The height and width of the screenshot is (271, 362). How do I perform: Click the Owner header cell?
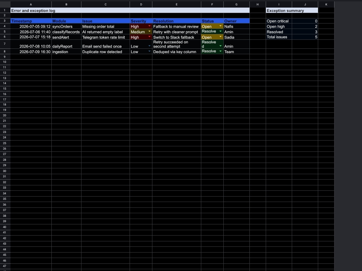(x=236, y=21)
